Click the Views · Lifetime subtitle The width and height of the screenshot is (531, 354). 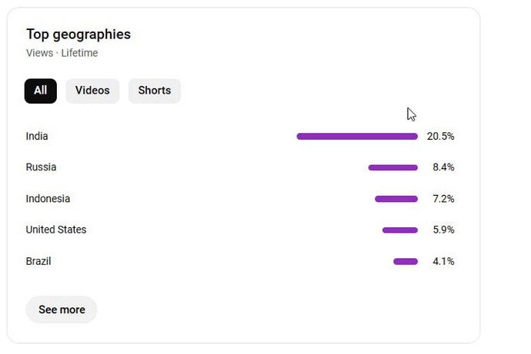tap(62, 53)
